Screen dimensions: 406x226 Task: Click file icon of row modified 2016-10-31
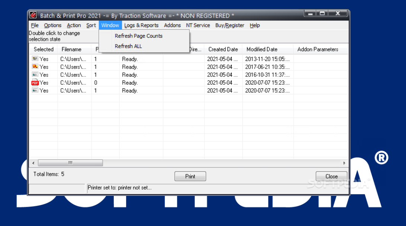[35, 75]
